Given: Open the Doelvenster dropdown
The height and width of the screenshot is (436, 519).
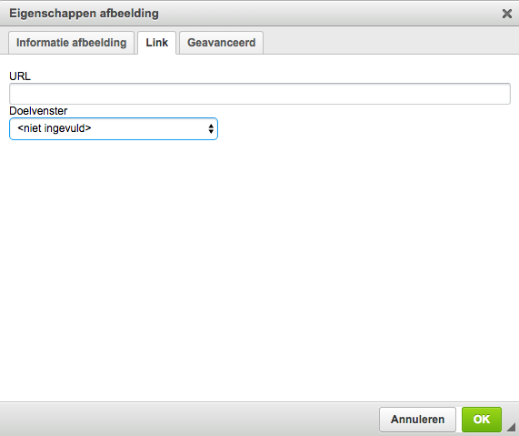Looking at the screenshot, I should 114,128.
